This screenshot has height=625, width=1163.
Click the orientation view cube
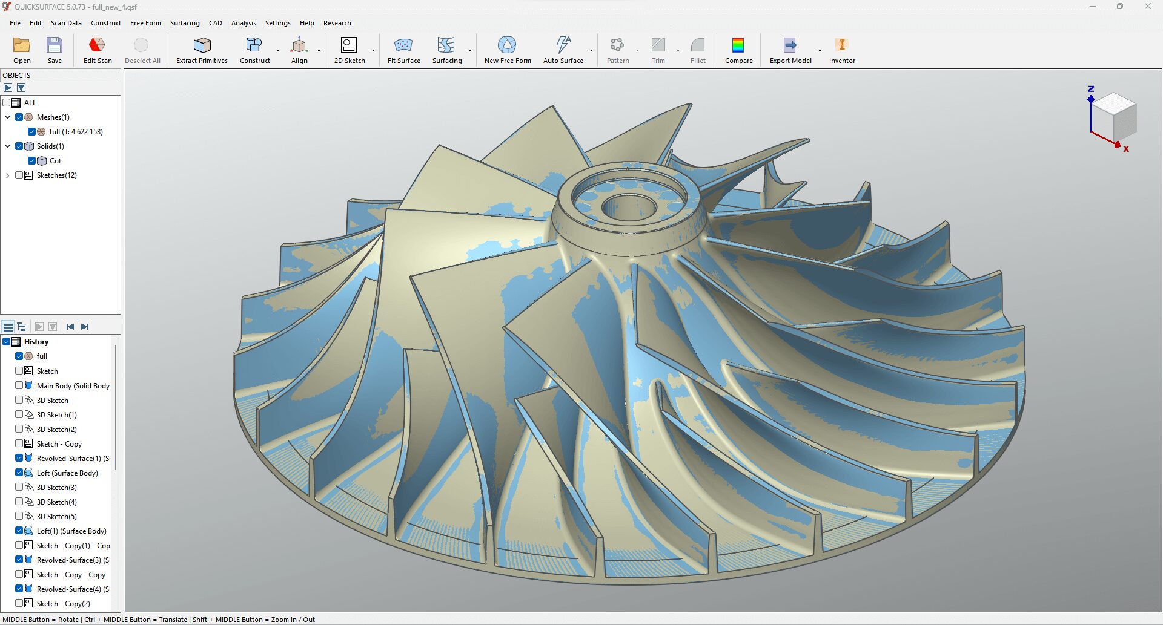pyautogui.click(x=1115, y=116)
